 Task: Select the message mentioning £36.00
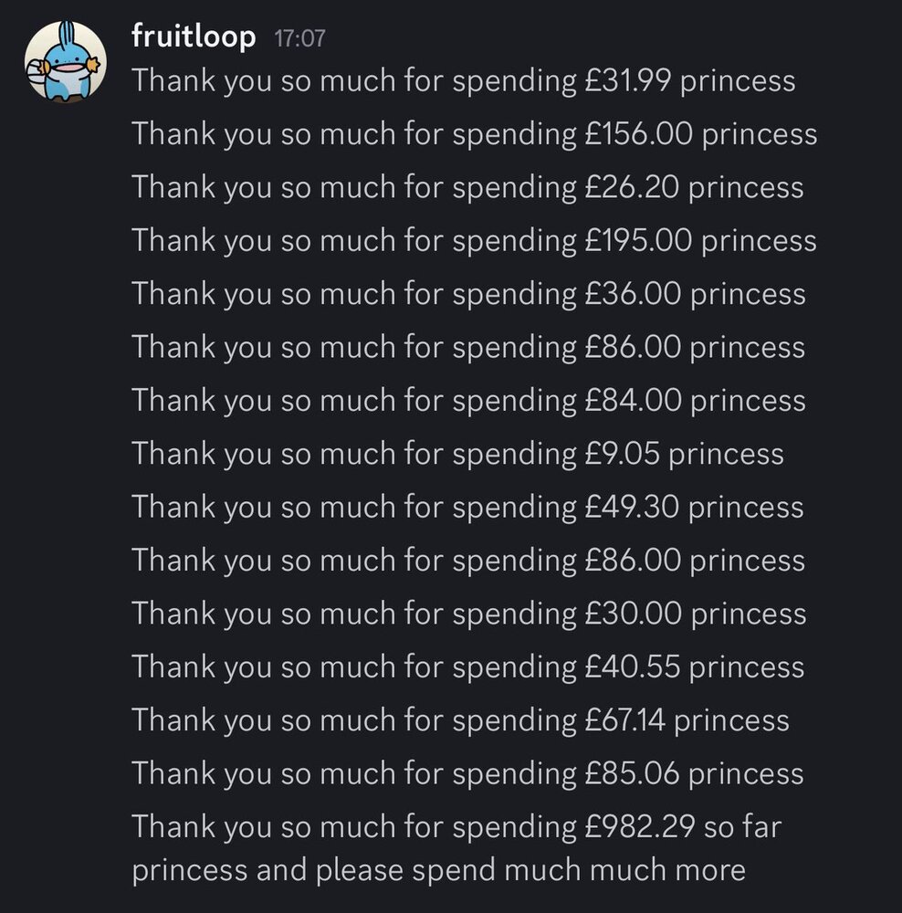[468, 294]
